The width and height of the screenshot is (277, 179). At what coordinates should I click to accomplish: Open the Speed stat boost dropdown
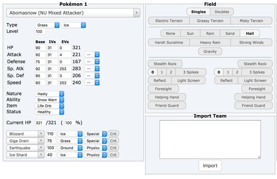pyautogui.click(x=92, y=82)
